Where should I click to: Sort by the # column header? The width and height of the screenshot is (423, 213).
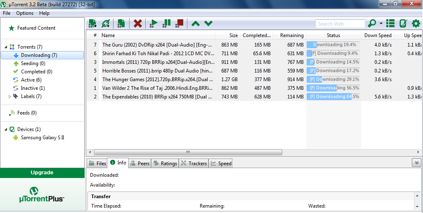(x=92, y=35)
